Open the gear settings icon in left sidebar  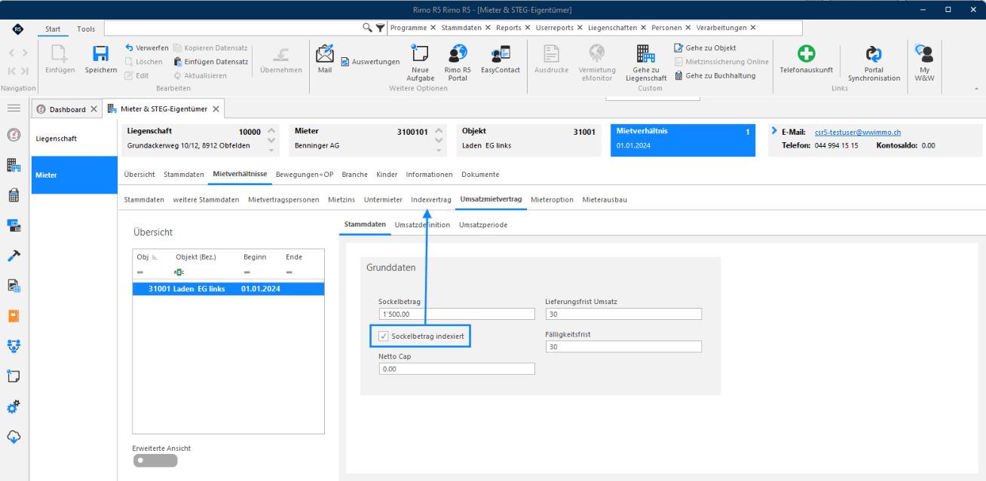click(14, 407)
